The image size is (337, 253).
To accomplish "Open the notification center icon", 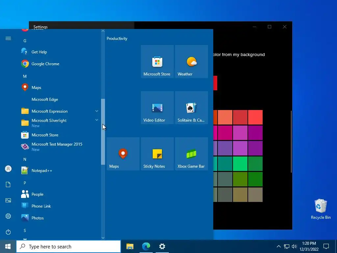I will (326, 246).
